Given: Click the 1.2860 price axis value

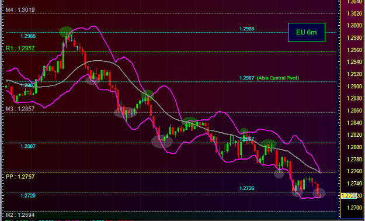Looking at the screenshot, I should pyautogui.click(x=355, y=110).
